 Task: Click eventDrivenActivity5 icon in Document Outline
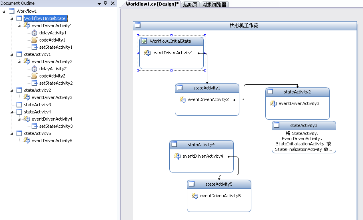(27, 141)
